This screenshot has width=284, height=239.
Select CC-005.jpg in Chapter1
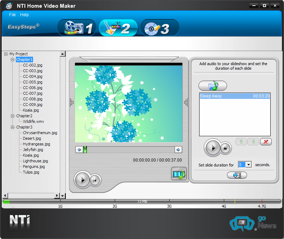[x=33, y=82]
